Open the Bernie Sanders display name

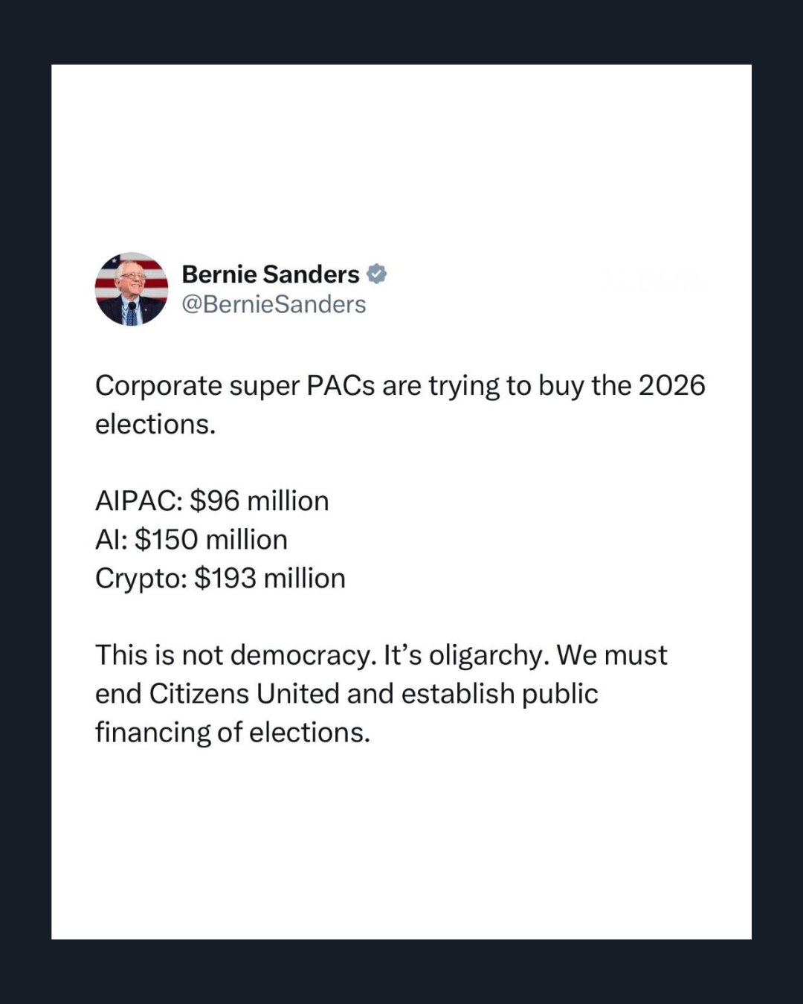pos(270,274)
